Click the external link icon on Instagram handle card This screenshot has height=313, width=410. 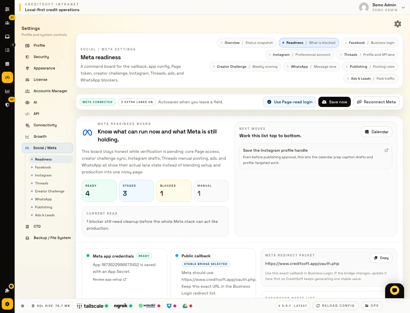386,150
